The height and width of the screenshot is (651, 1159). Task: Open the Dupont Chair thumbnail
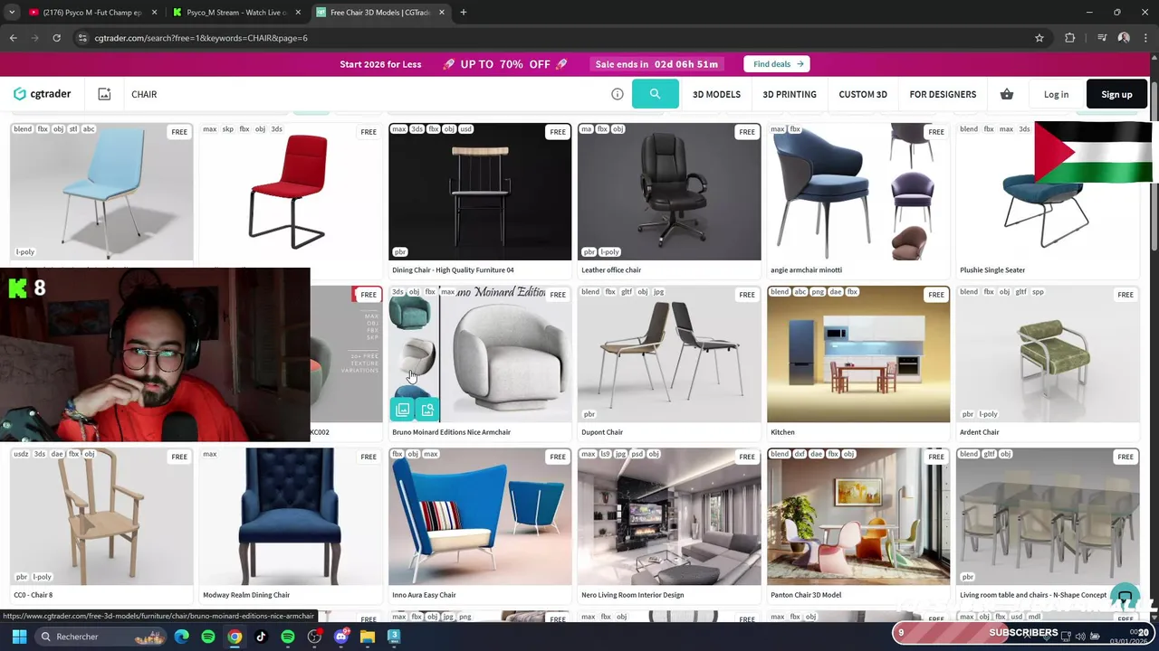669,354
